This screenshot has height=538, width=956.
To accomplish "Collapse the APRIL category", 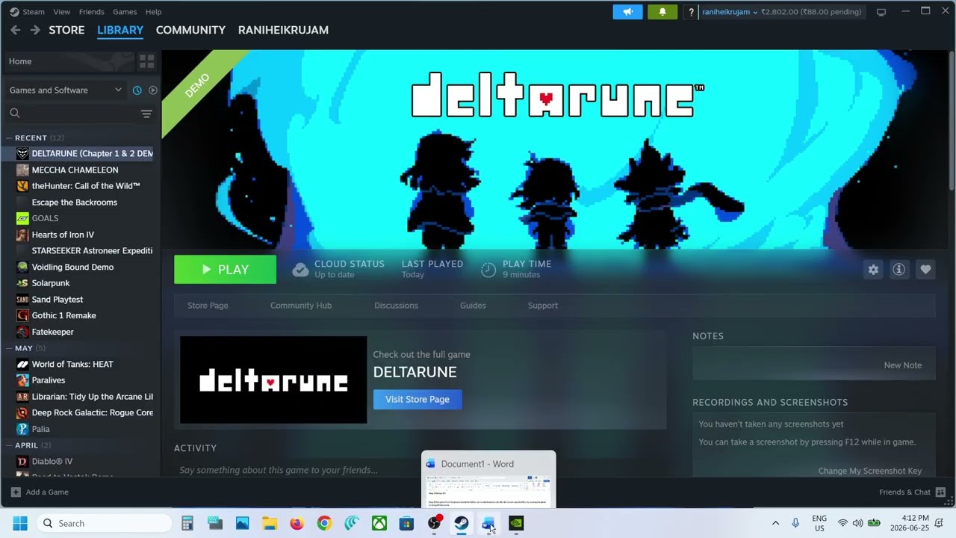I will click(9, 445).
